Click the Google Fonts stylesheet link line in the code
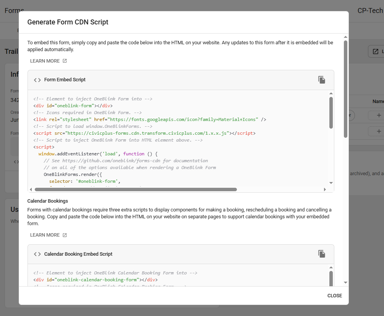The width and height of the screenshot is (384, 316). pyautogui.click(x=150, y=119)
